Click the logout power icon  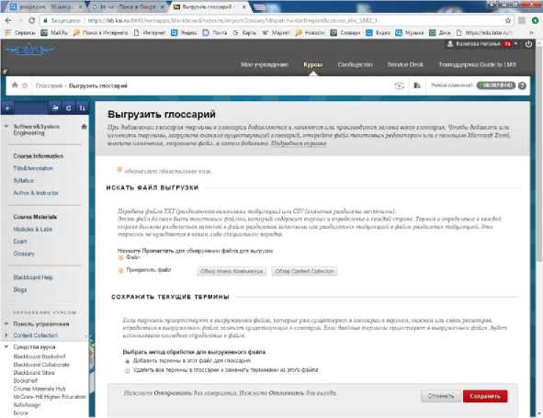528,44
